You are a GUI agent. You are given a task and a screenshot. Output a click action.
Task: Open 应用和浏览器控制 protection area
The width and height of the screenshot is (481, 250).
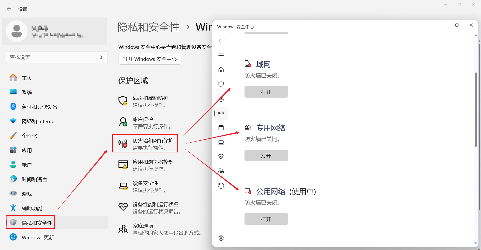tap(147, 165)
